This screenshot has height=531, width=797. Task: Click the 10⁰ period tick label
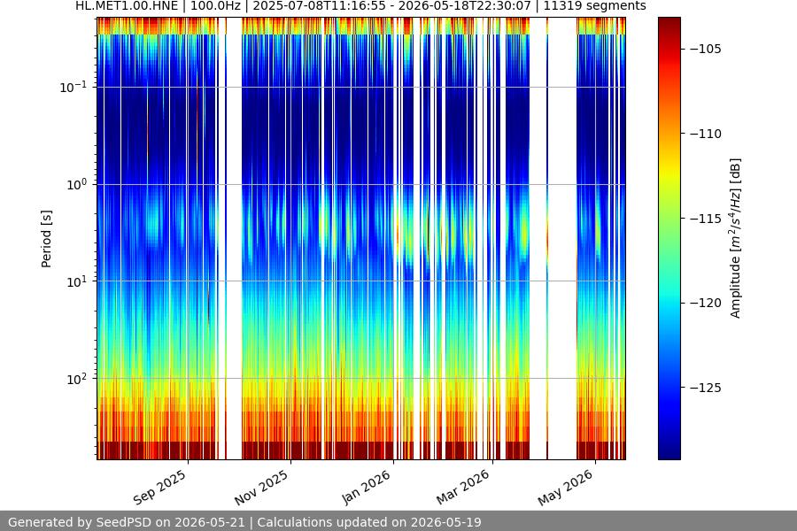[77, 184]
